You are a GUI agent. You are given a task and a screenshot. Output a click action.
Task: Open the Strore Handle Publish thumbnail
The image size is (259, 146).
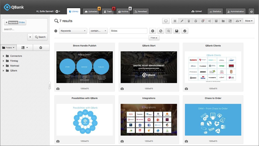pos(85,67)
